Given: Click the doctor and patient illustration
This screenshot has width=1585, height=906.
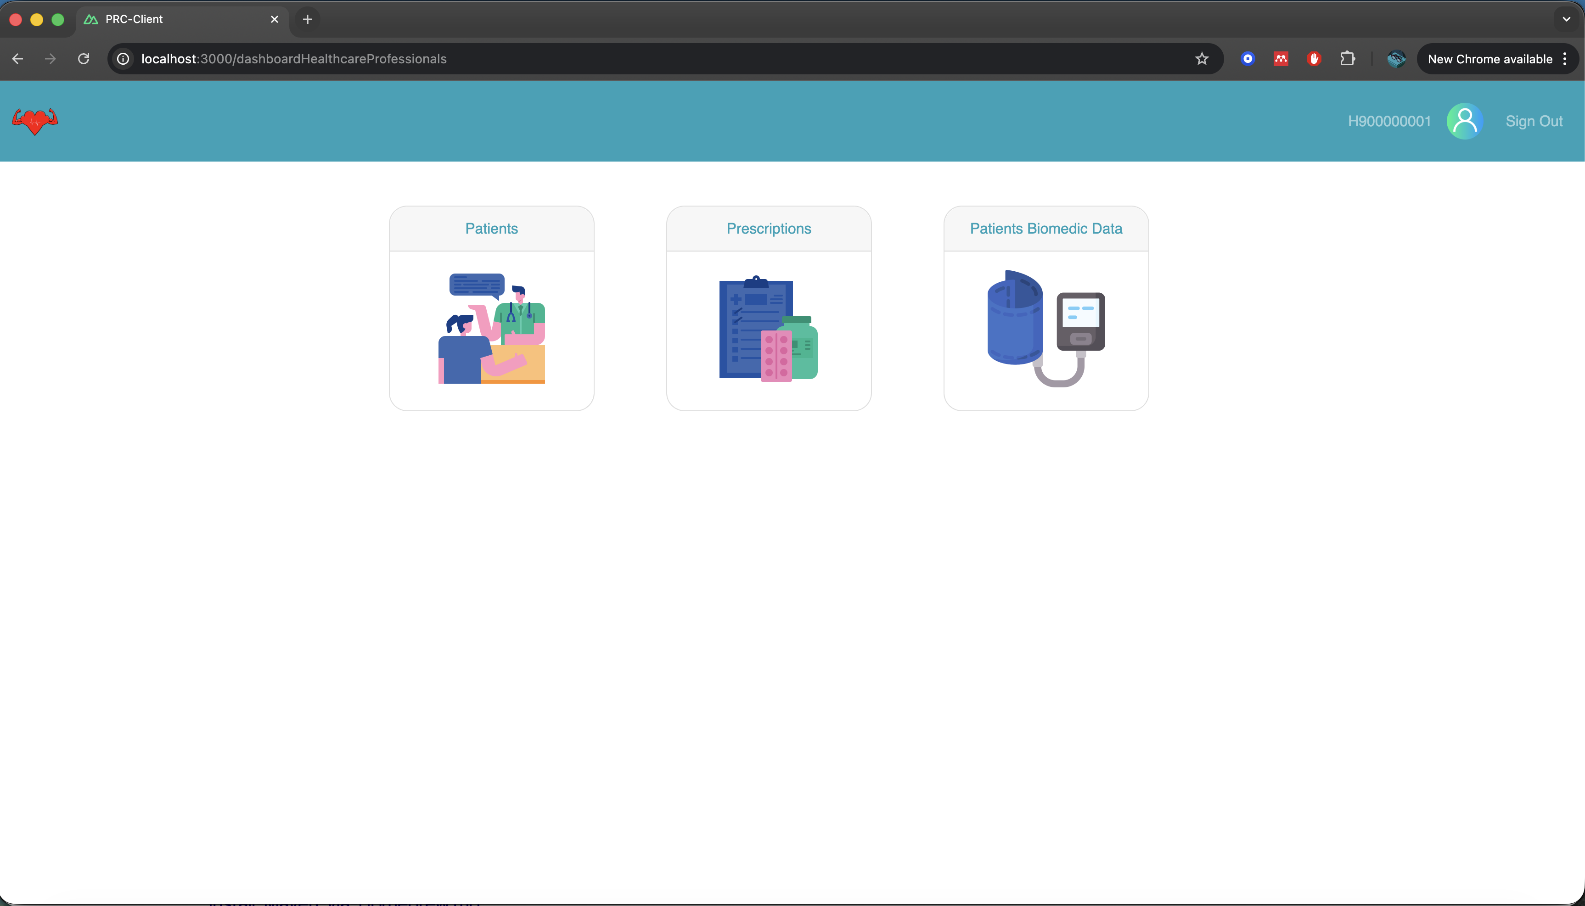Looking at the screenshot, I should click(492, 329).
